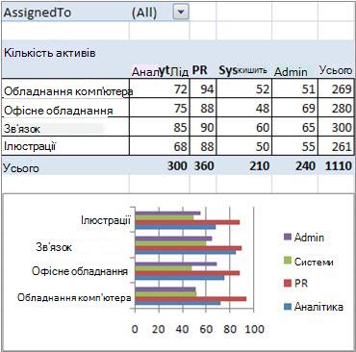Screen dimensions: 356x352
Task: Select cell value 65 in Зв'язок row
Action: pos(308,128)
